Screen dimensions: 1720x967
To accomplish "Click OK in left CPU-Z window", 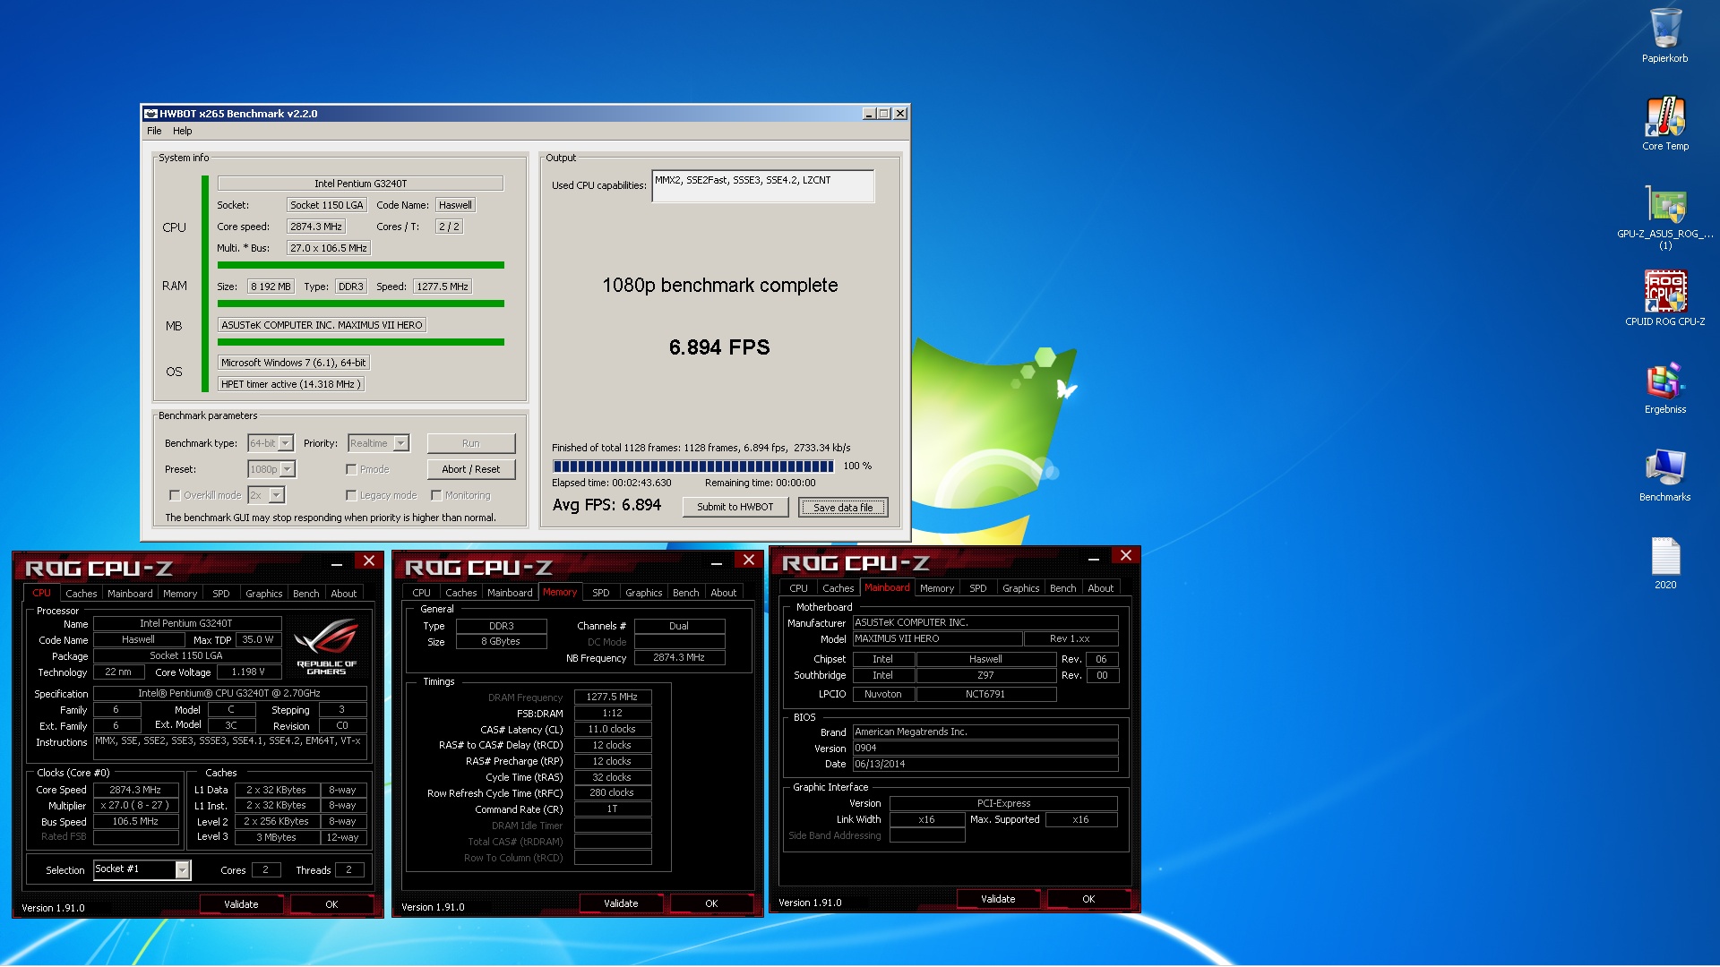I will pos(331,904).
